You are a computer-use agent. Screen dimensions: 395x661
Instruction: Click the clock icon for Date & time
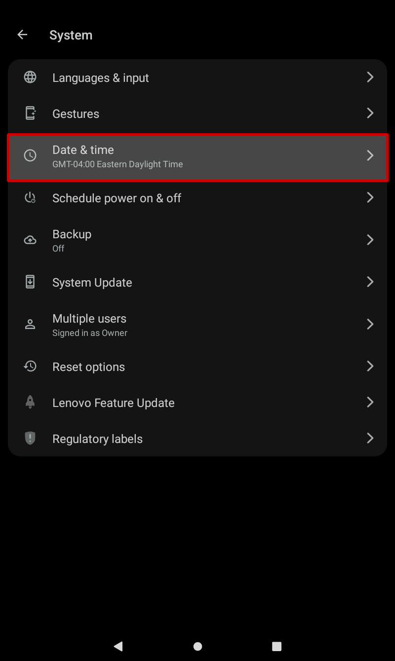click(x=30, y=155)
